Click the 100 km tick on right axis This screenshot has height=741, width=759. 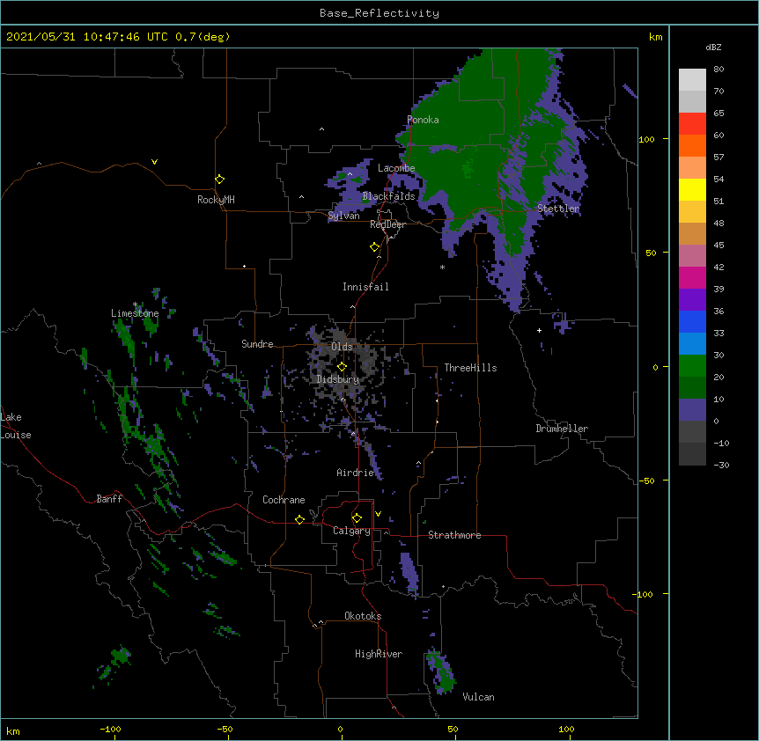click(x=646, y=139)
